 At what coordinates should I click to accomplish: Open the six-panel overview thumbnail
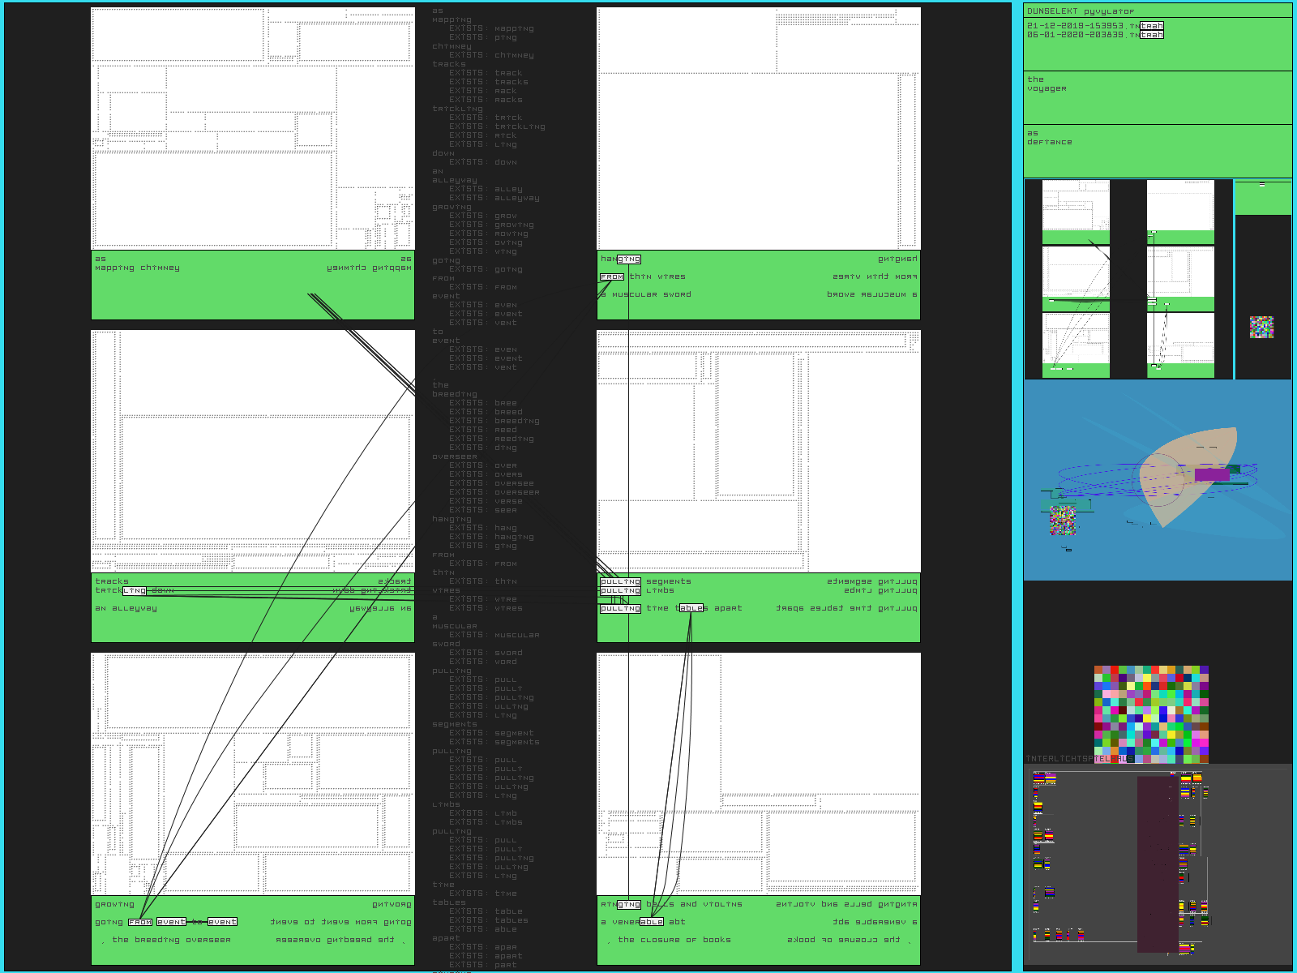1128,279
